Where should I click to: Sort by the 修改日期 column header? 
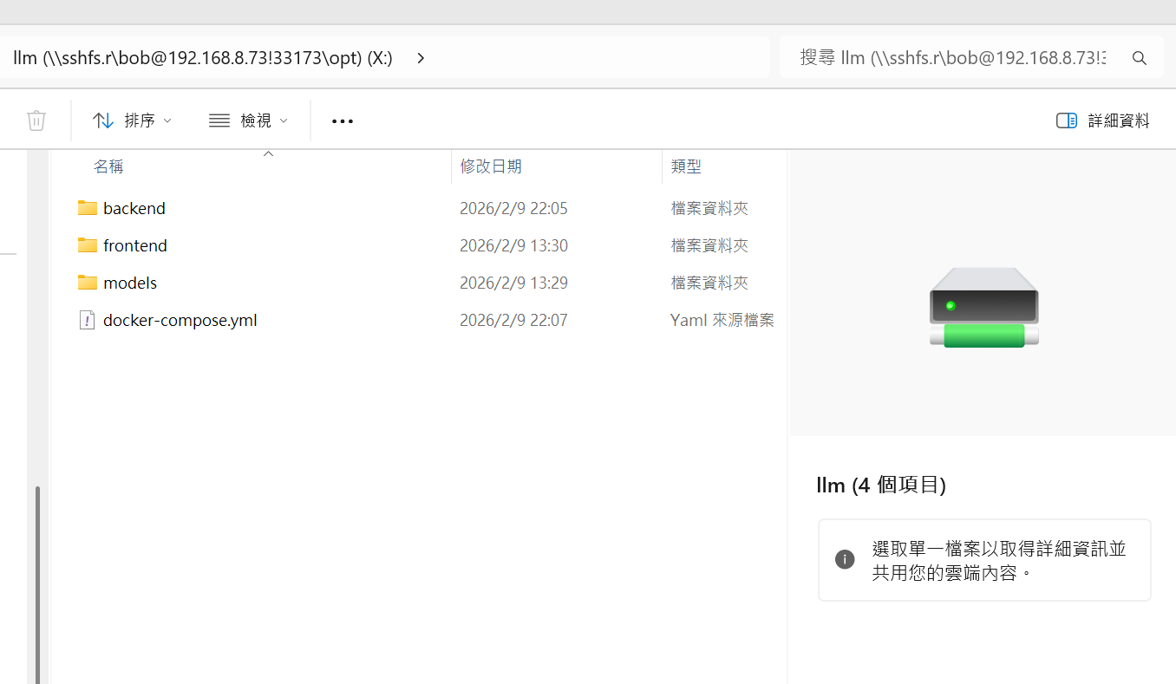coord(491,166)
